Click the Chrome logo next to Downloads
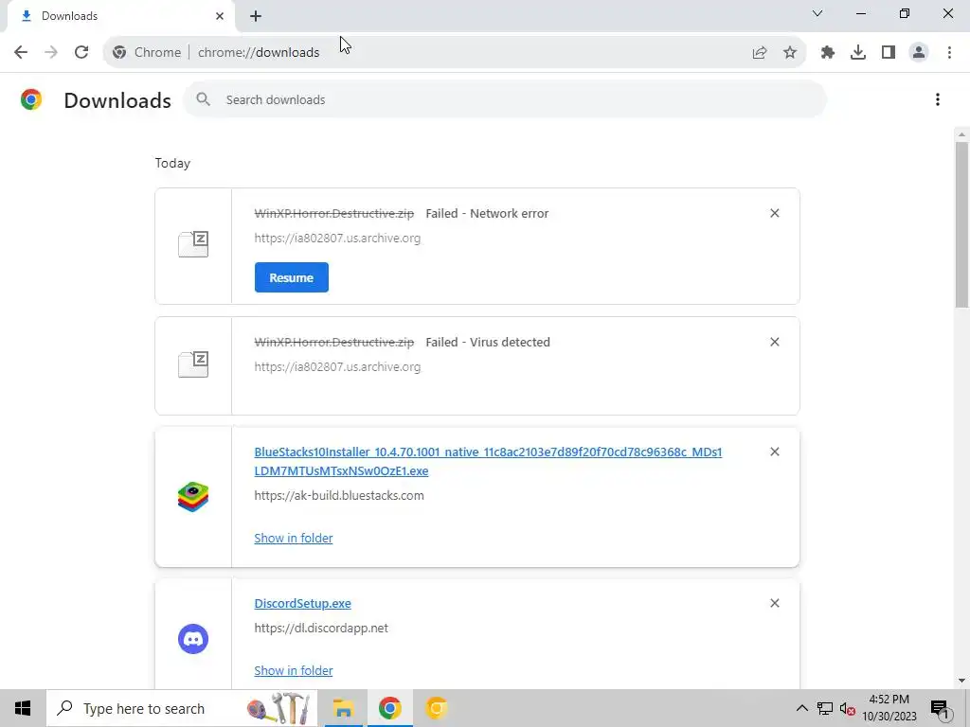The width and height of the screenshot is (970, 727). (x=31, y=99)
